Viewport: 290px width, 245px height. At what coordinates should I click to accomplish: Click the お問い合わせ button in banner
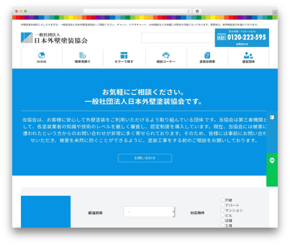(145, 158)
